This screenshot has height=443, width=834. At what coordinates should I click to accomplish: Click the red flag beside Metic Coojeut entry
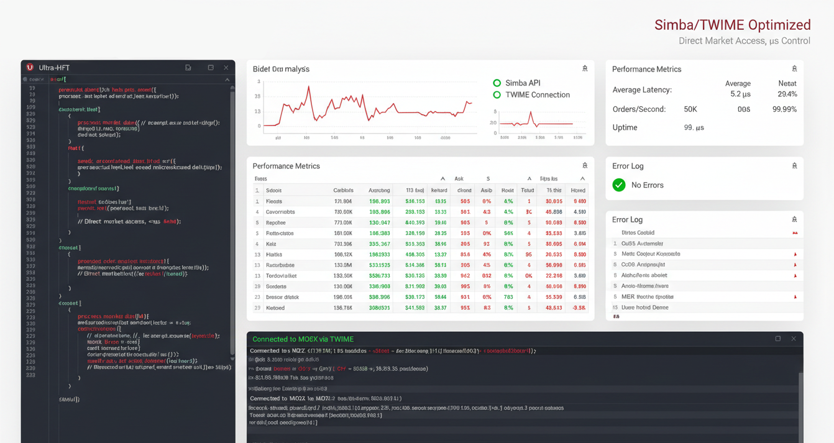point(795,254)
